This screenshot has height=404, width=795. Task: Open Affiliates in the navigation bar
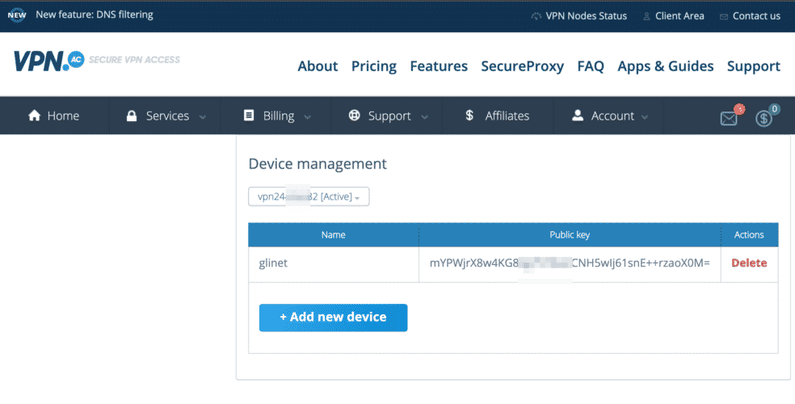[x=507, y=116]
